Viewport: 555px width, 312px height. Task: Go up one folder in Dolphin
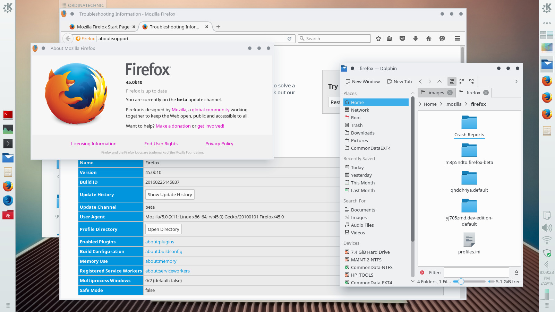(439, 81)
